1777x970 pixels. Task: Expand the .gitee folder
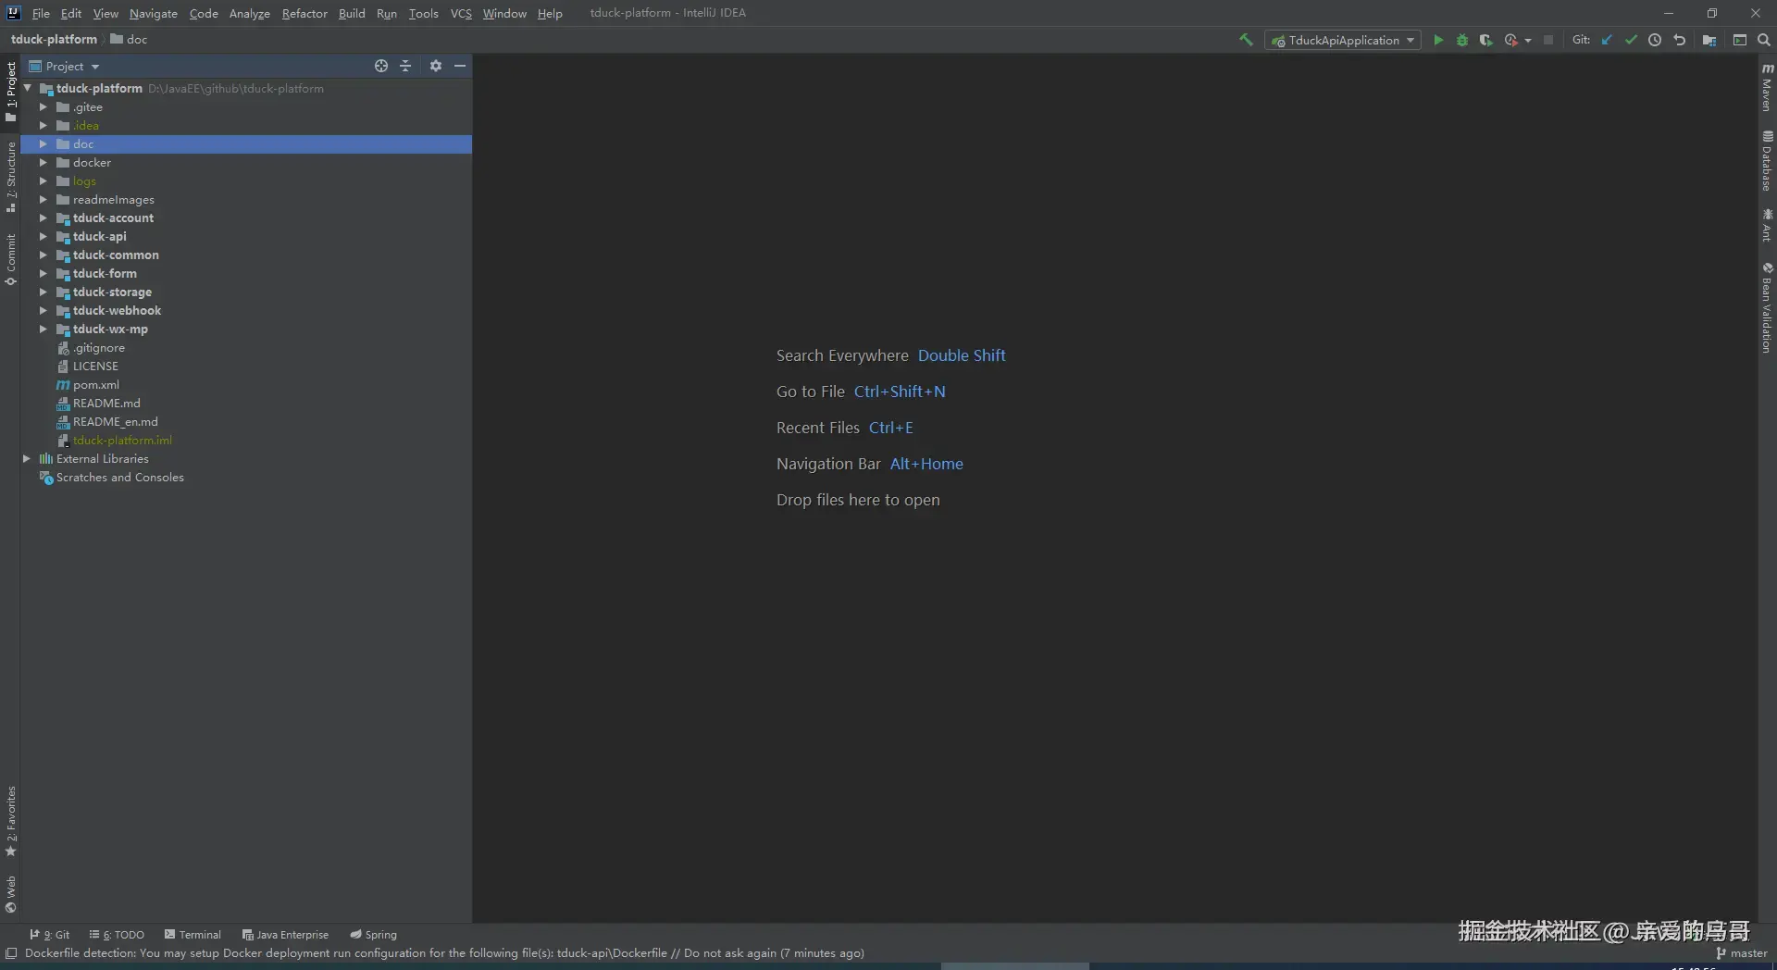tap(43, 106)
